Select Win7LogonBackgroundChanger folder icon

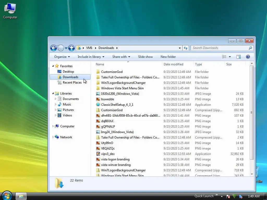98,83
